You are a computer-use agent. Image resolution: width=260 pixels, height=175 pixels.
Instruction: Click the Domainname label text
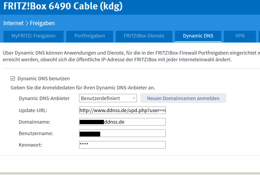point(34,122)
